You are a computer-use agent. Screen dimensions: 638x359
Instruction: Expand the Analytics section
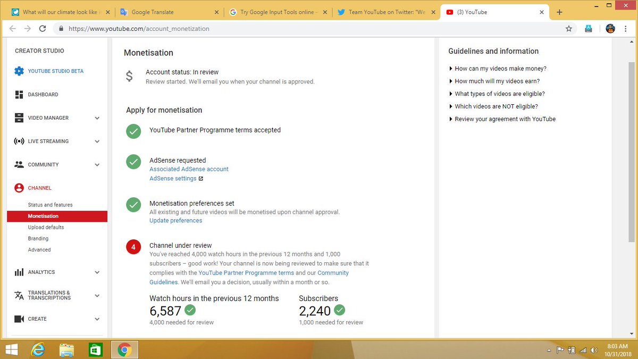point(97,272)
